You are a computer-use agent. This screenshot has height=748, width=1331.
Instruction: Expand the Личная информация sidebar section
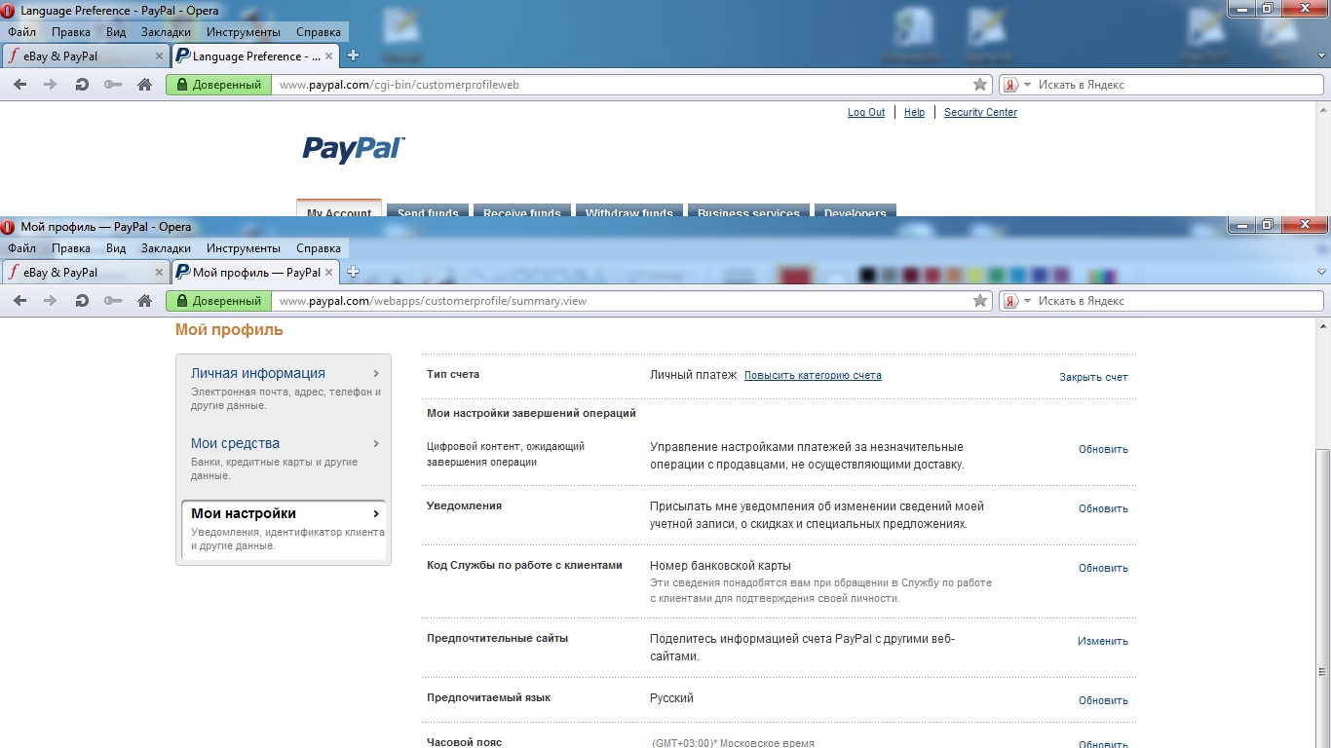coord(284,374)
